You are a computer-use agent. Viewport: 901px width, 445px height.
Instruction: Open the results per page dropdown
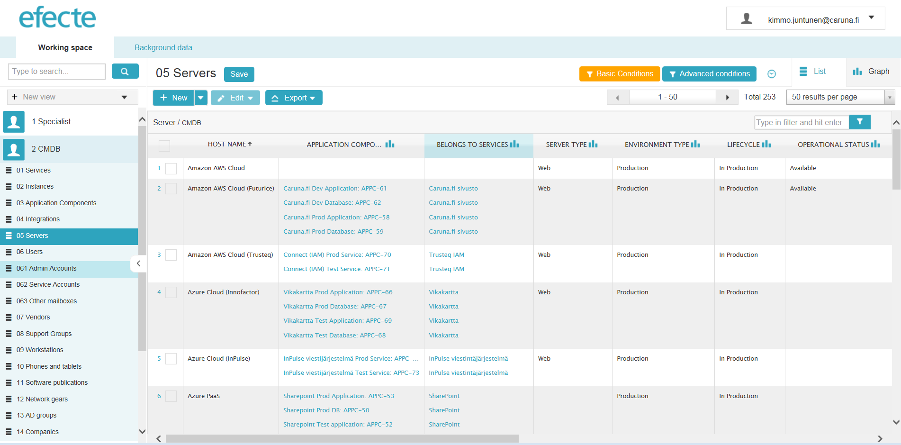pos(840,97)
